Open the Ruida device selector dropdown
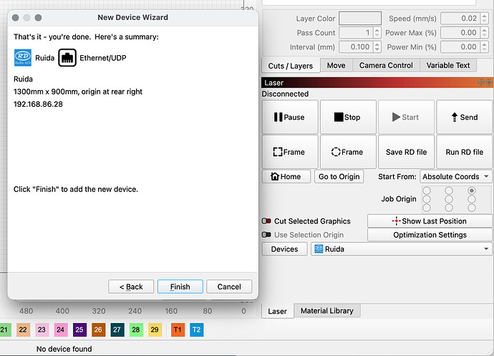This screenshot has width=494, height=356. [x=401, y=249]
